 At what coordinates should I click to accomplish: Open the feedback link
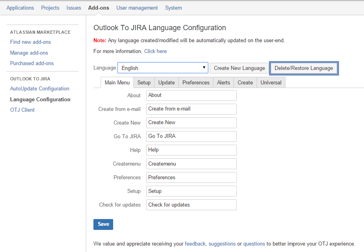(195, 244)
